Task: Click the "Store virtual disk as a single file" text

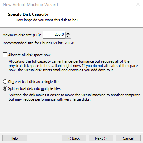Action: [33, 82]
